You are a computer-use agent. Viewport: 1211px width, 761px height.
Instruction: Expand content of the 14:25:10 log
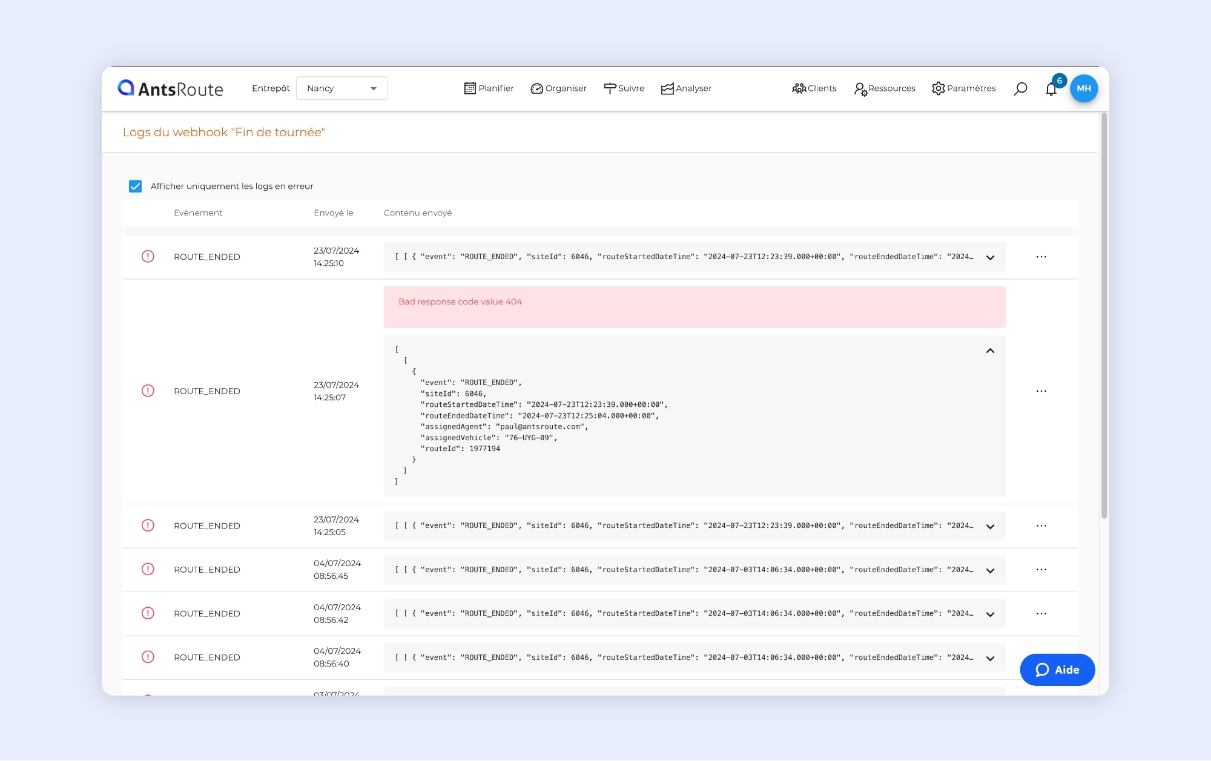[990, 257]
